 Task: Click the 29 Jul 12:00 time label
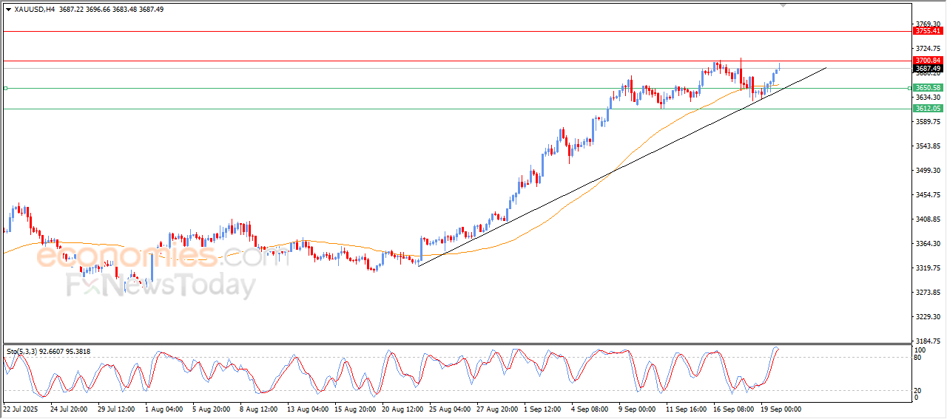click(115, 409)
